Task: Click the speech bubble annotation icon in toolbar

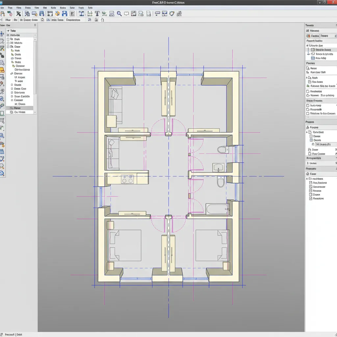Action: 126,14
